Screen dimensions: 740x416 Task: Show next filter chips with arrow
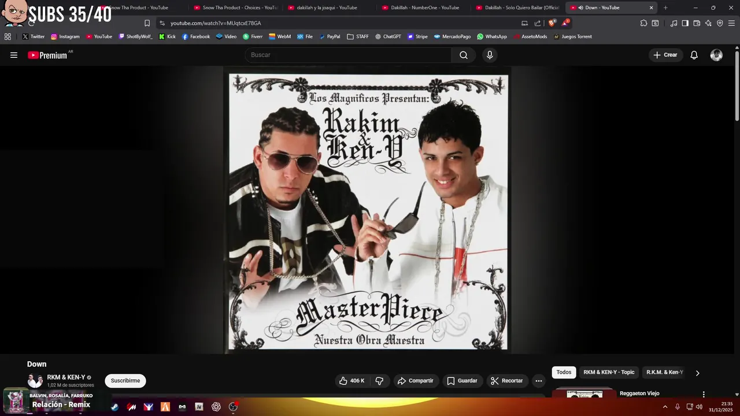click(697, 373)
